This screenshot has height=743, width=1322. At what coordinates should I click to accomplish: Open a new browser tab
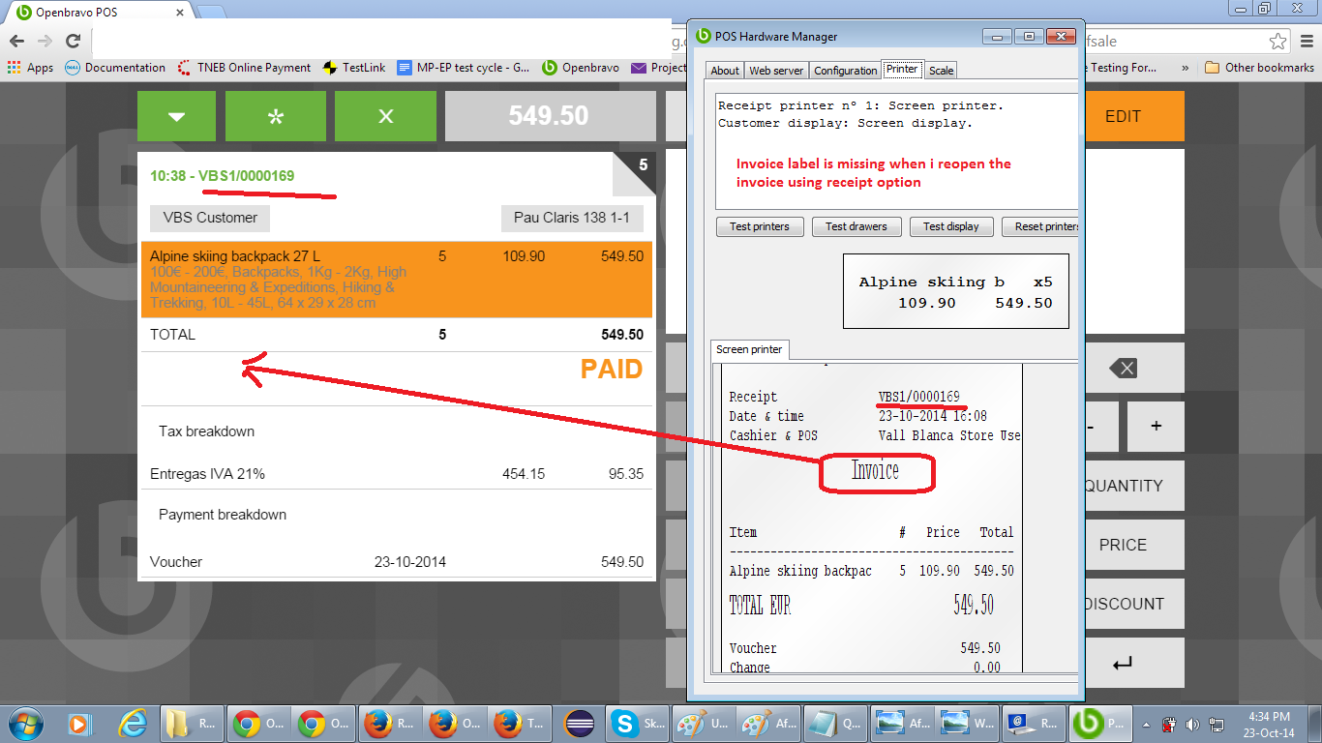210,13
